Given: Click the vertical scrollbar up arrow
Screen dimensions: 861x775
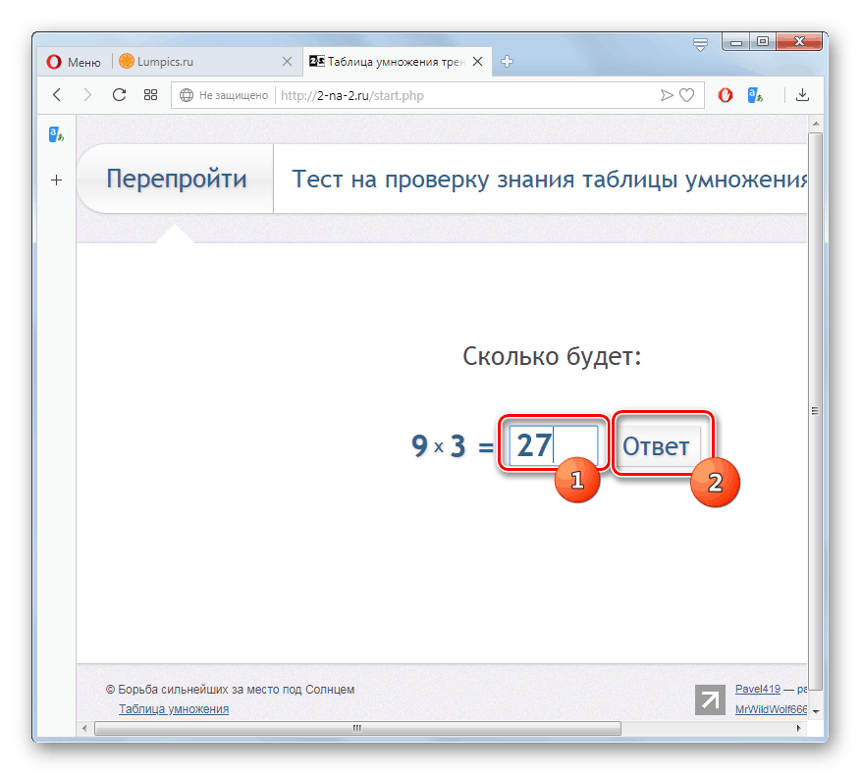Looking at the screenshot, I should click(x=816, y=124).
